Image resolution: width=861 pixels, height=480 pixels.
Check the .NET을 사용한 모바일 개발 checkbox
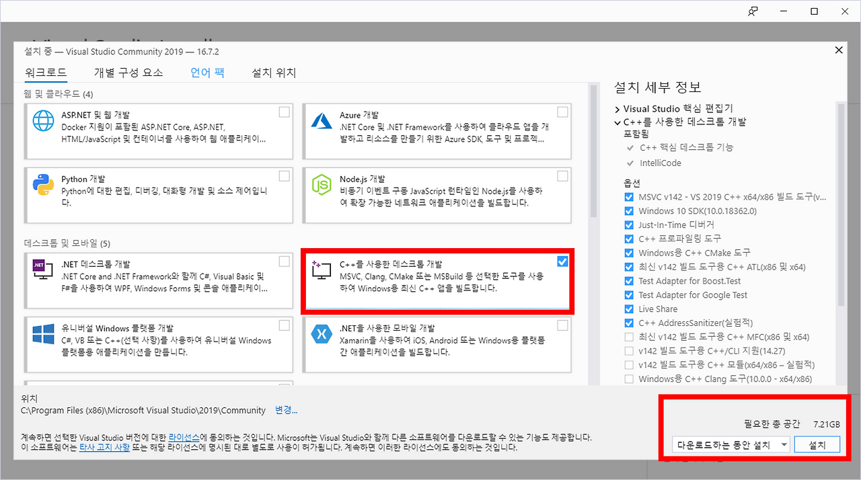tap(562, 325)
